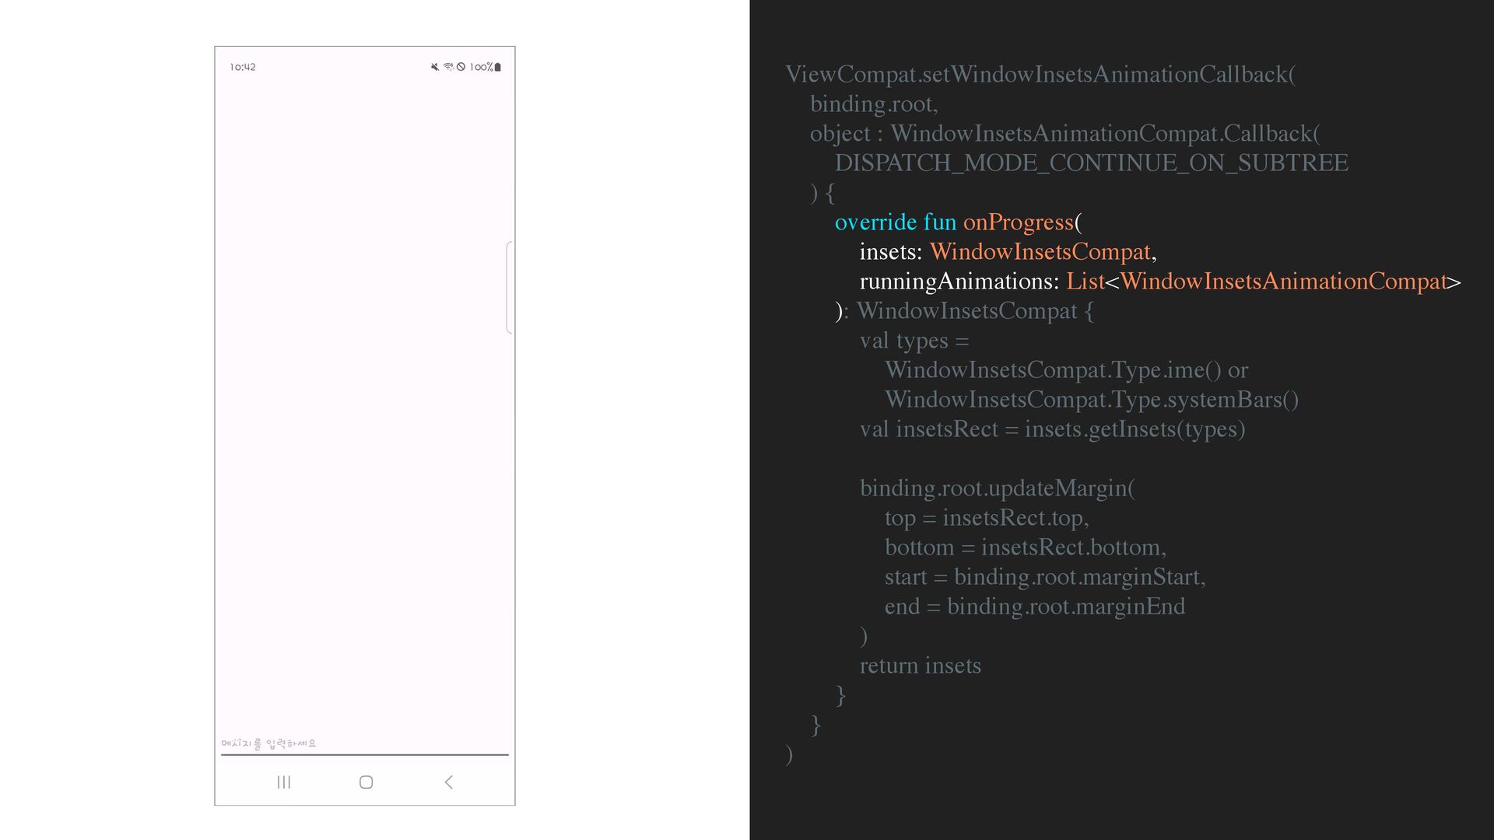Click the 10:42 clock in status bar
This screenshot has height=840, width=1494.
click(x=243, y=67)
